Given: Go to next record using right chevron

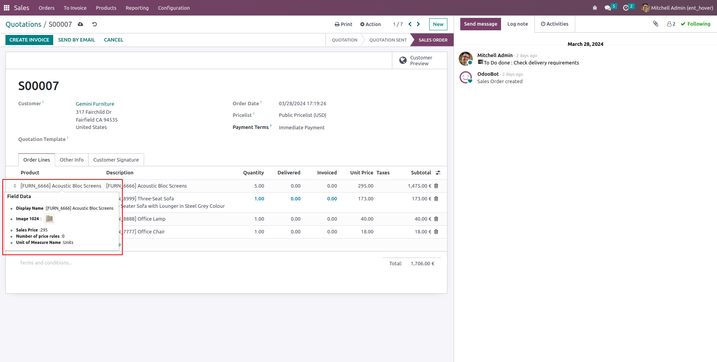Looking at the screenshot, I should tap(418, 24).
